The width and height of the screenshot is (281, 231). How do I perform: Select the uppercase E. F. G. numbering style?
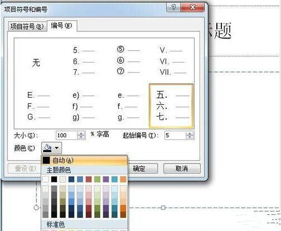point(38,106)
